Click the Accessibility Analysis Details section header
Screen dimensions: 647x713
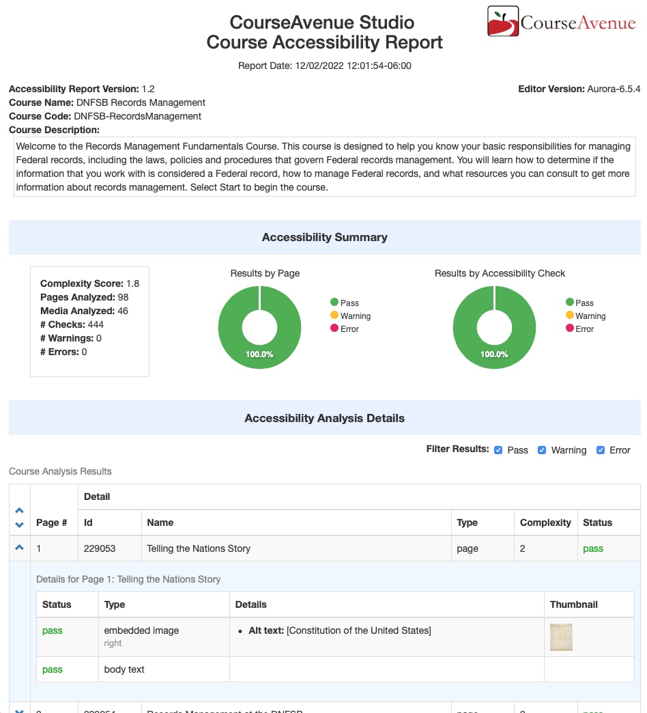pos(324,418)
